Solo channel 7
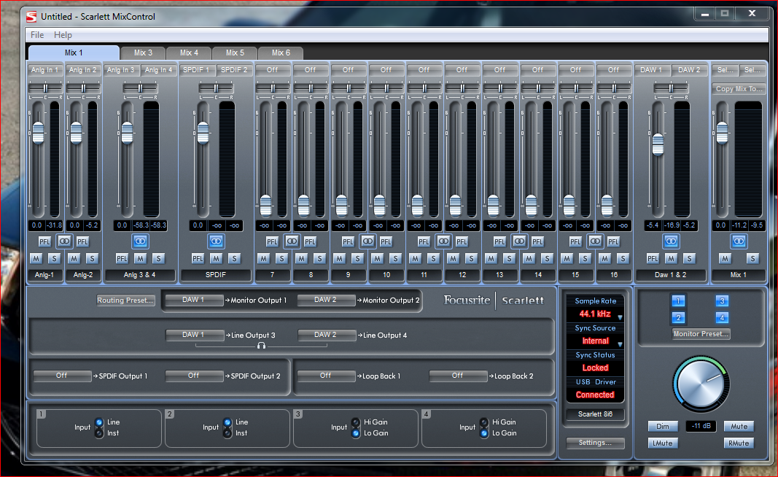778x477 pixels. tap(281, 259)
